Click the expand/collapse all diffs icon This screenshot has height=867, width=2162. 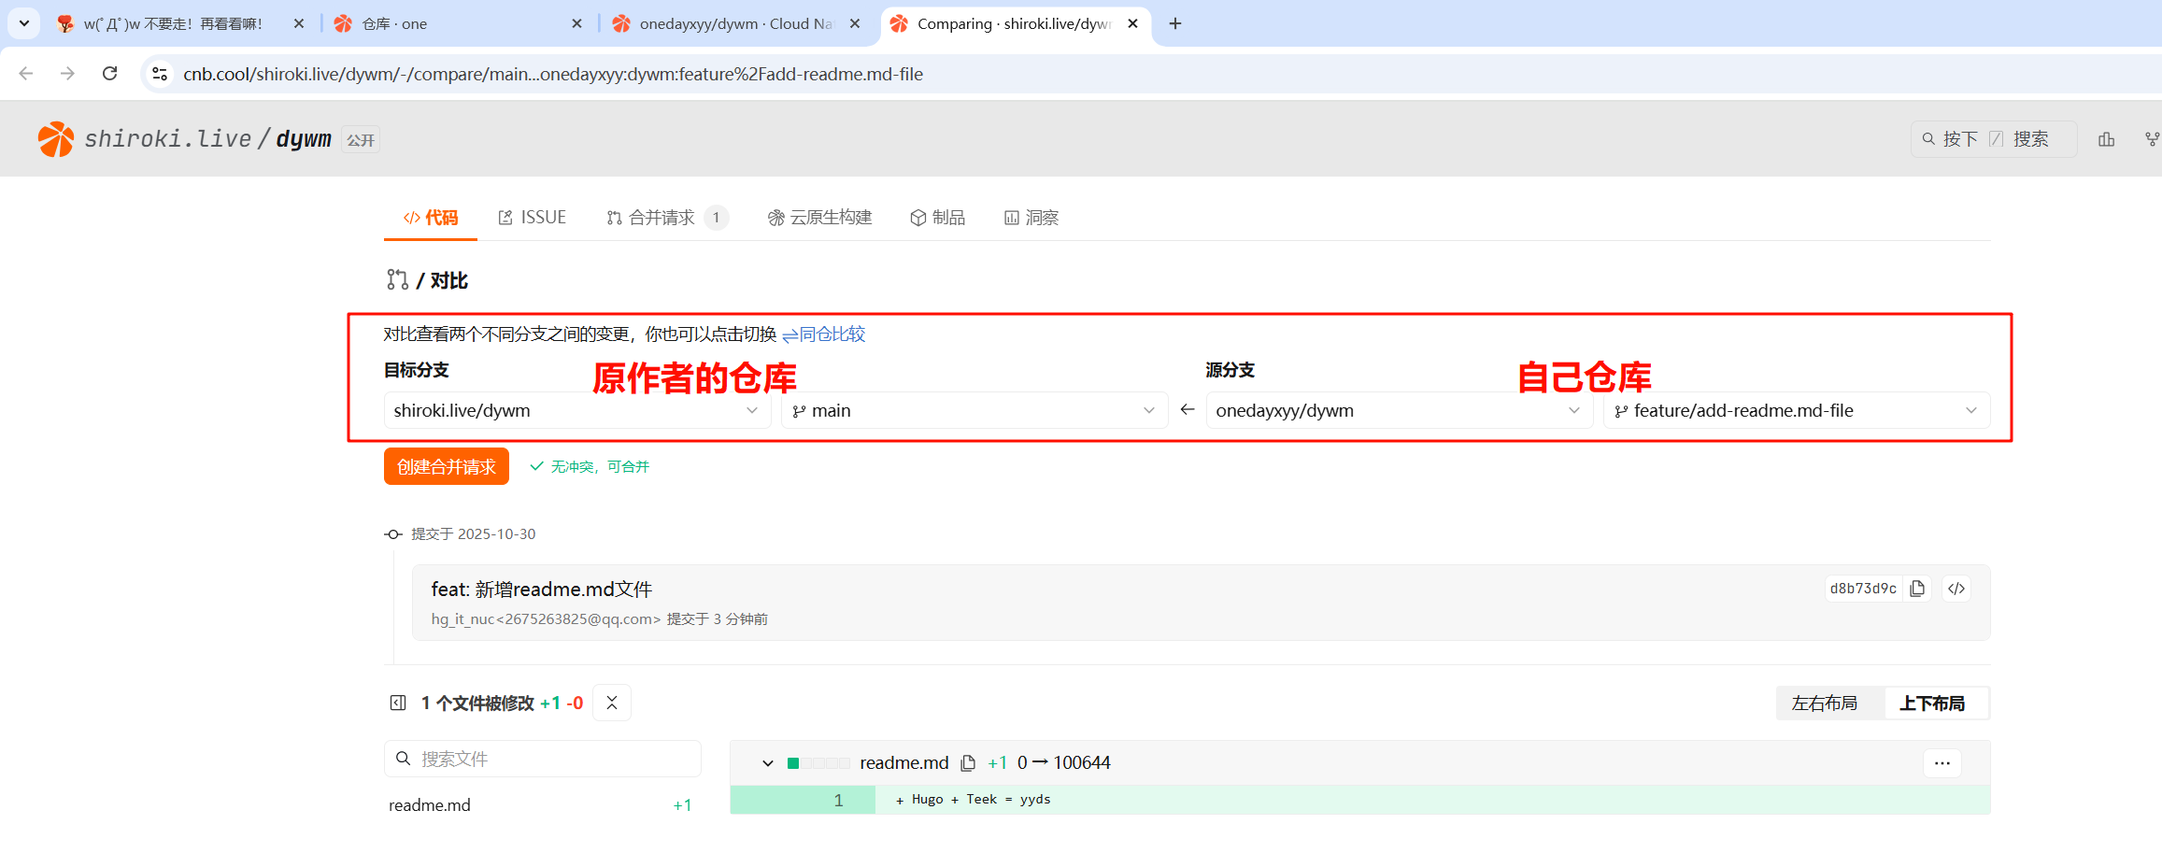tap(612, 704)
